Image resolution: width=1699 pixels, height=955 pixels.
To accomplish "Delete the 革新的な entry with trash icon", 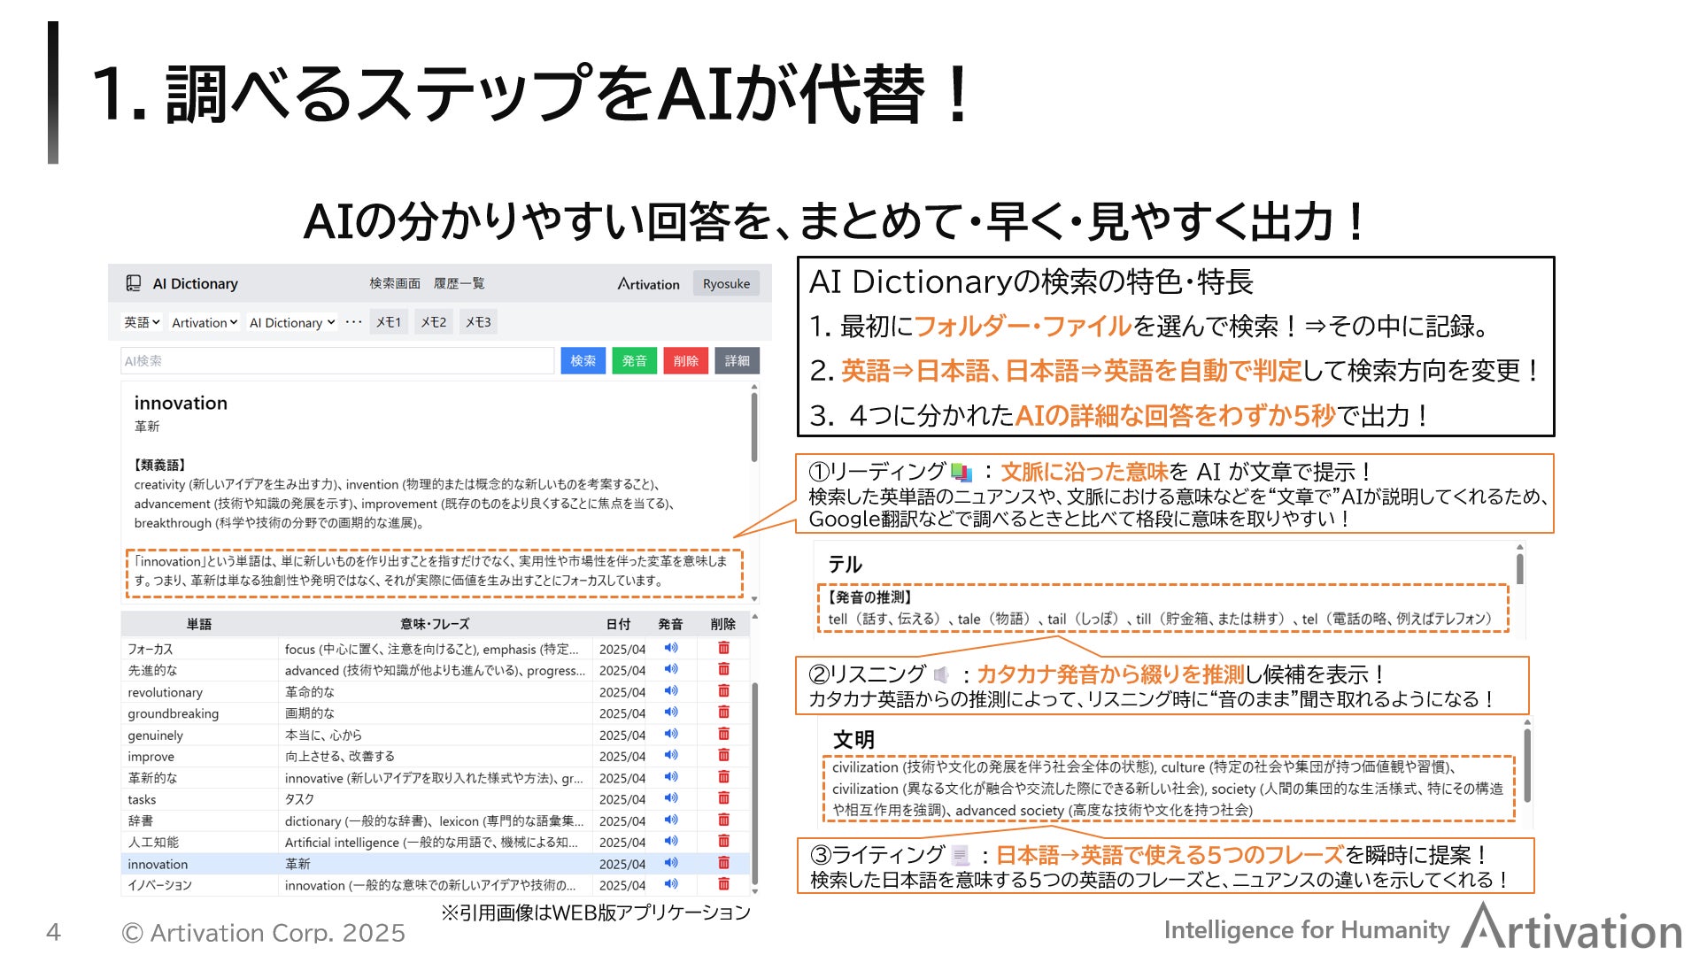I will click(723, 776).
